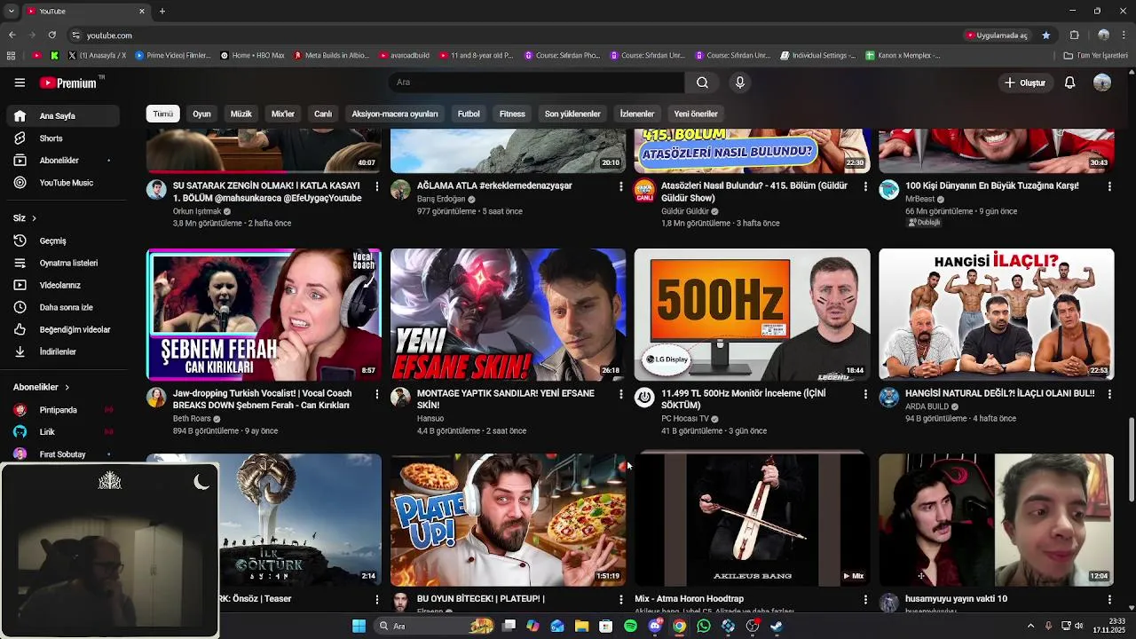This screenshot has height=639, width=1136.
Task: Click into the Ara search field
Action: click(x=536, y=83)
